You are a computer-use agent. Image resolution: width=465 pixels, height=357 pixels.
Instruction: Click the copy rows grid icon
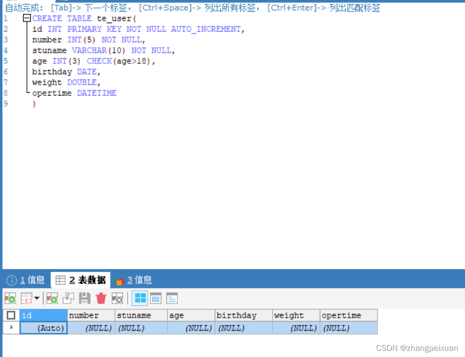pos(26,298)
